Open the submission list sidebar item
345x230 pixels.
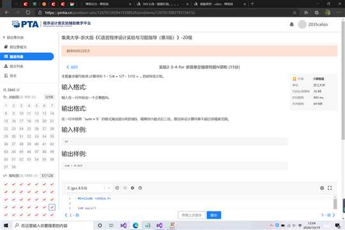click(x=13, y=66)
